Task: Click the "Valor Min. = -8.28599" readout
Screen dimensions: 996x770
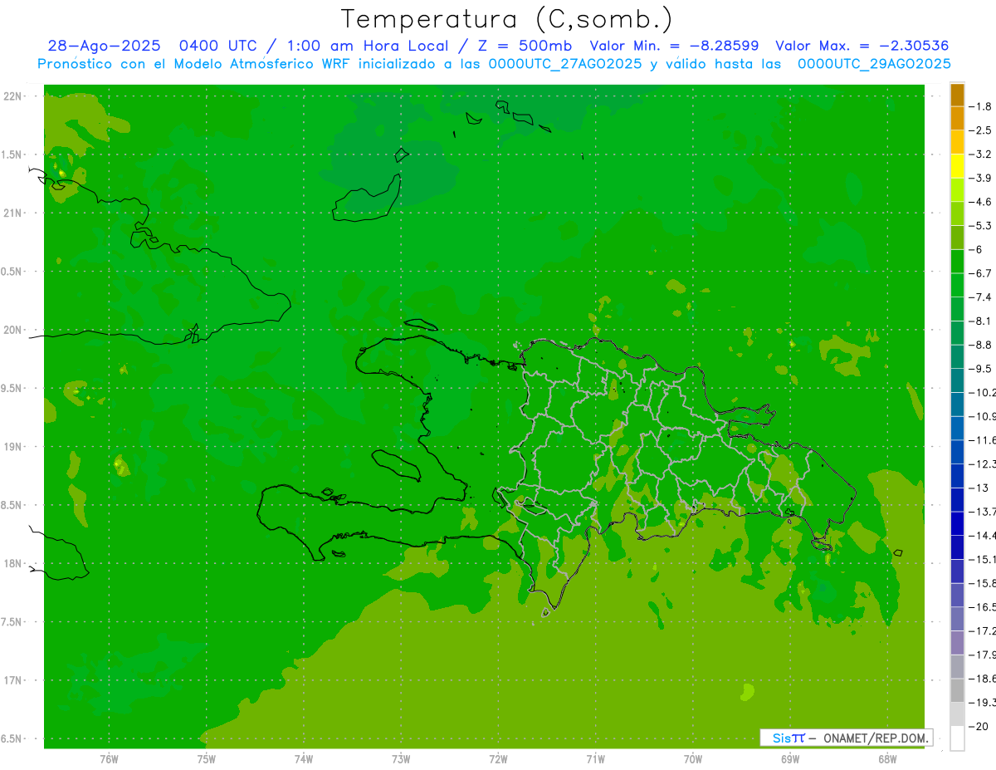Action: pyautogui.click(x=674, y=46)
